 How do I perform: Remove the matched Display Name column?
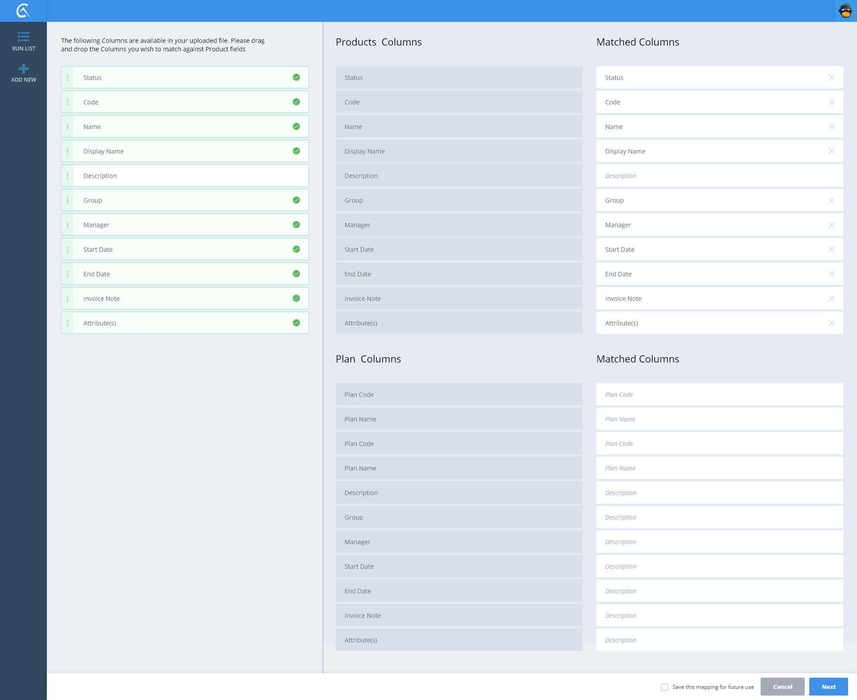pos(832,151)
